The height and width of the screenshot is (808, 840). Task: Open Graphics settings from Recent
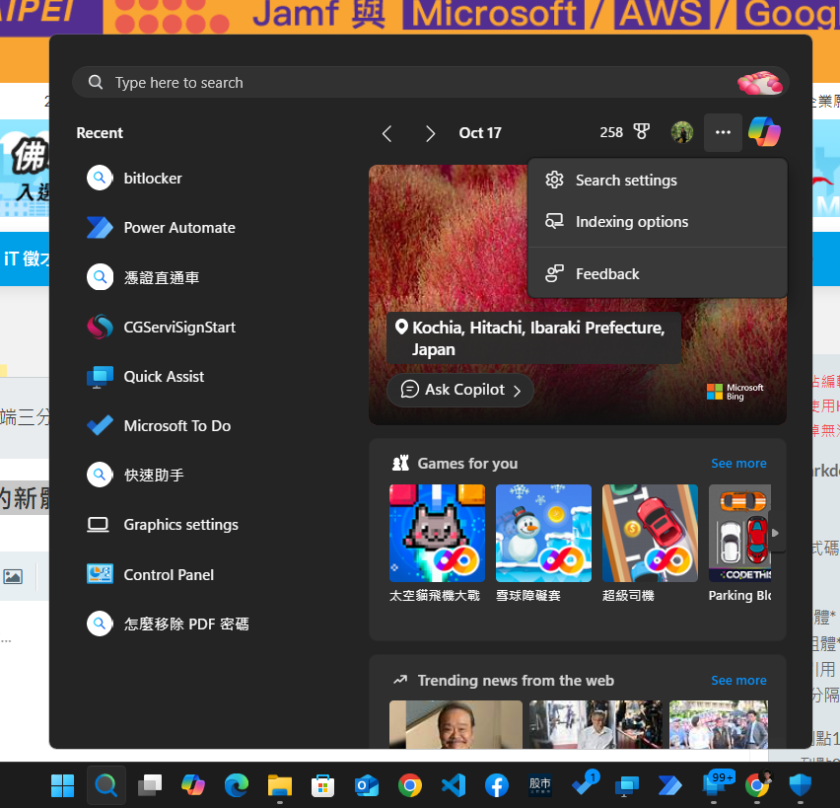click(x=163, y=525)
